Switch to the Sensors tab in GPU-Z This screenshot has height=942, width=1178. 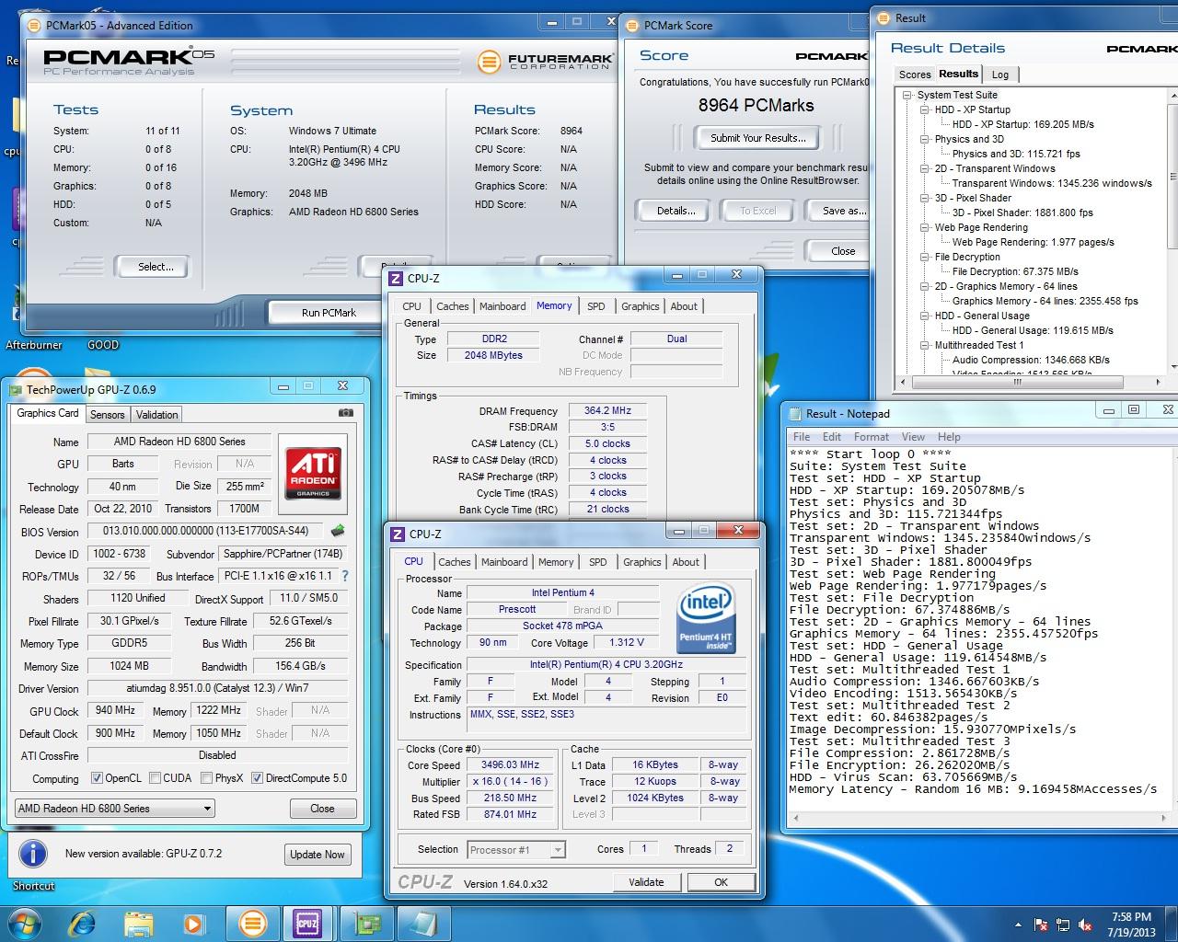click(x=107, y=415)
